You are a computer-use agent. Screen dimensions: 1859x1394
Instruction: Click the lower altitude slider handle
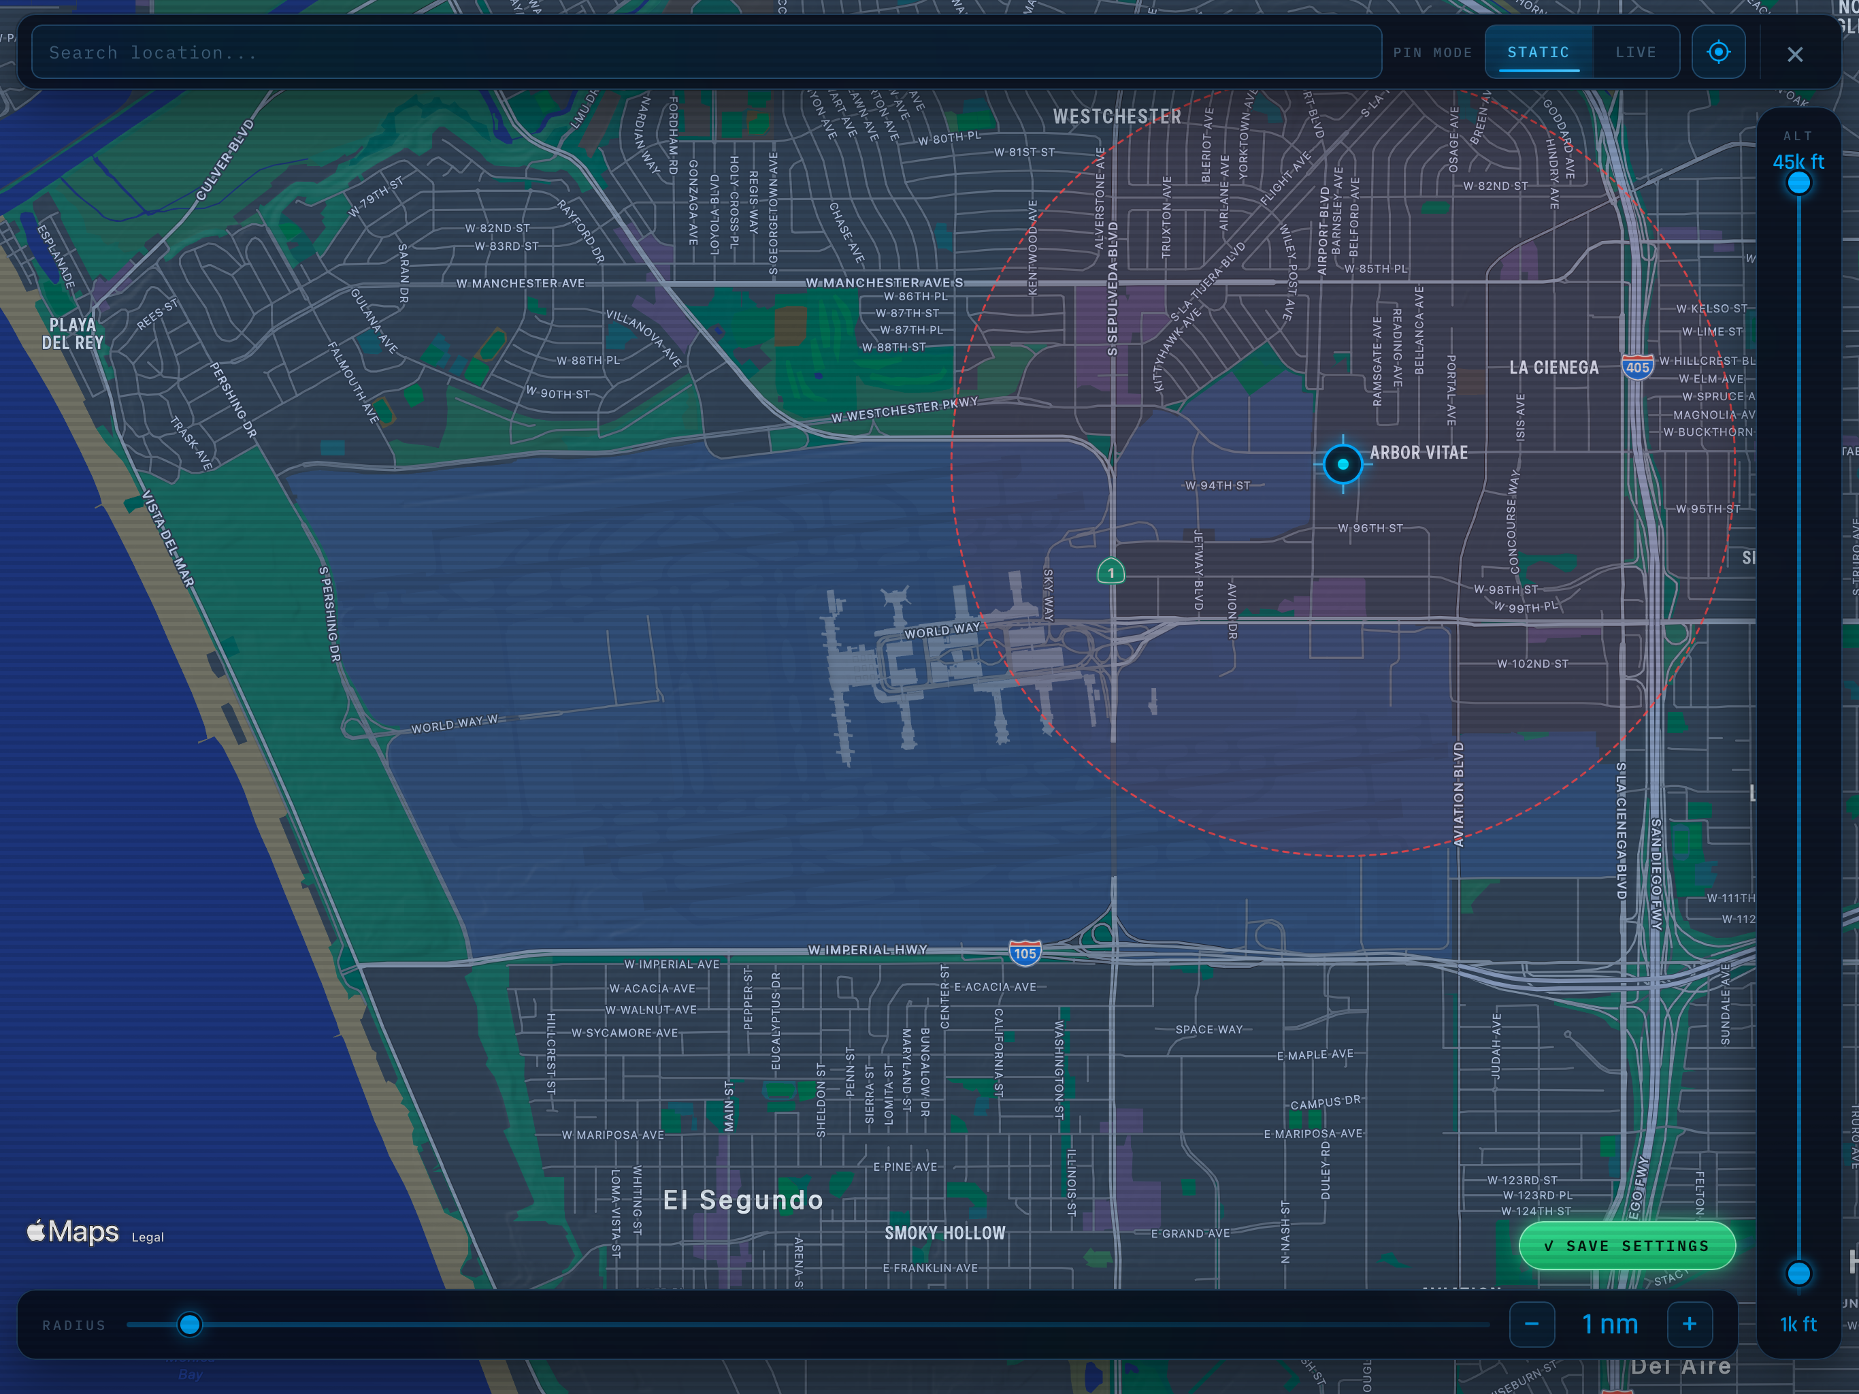1798,1274
